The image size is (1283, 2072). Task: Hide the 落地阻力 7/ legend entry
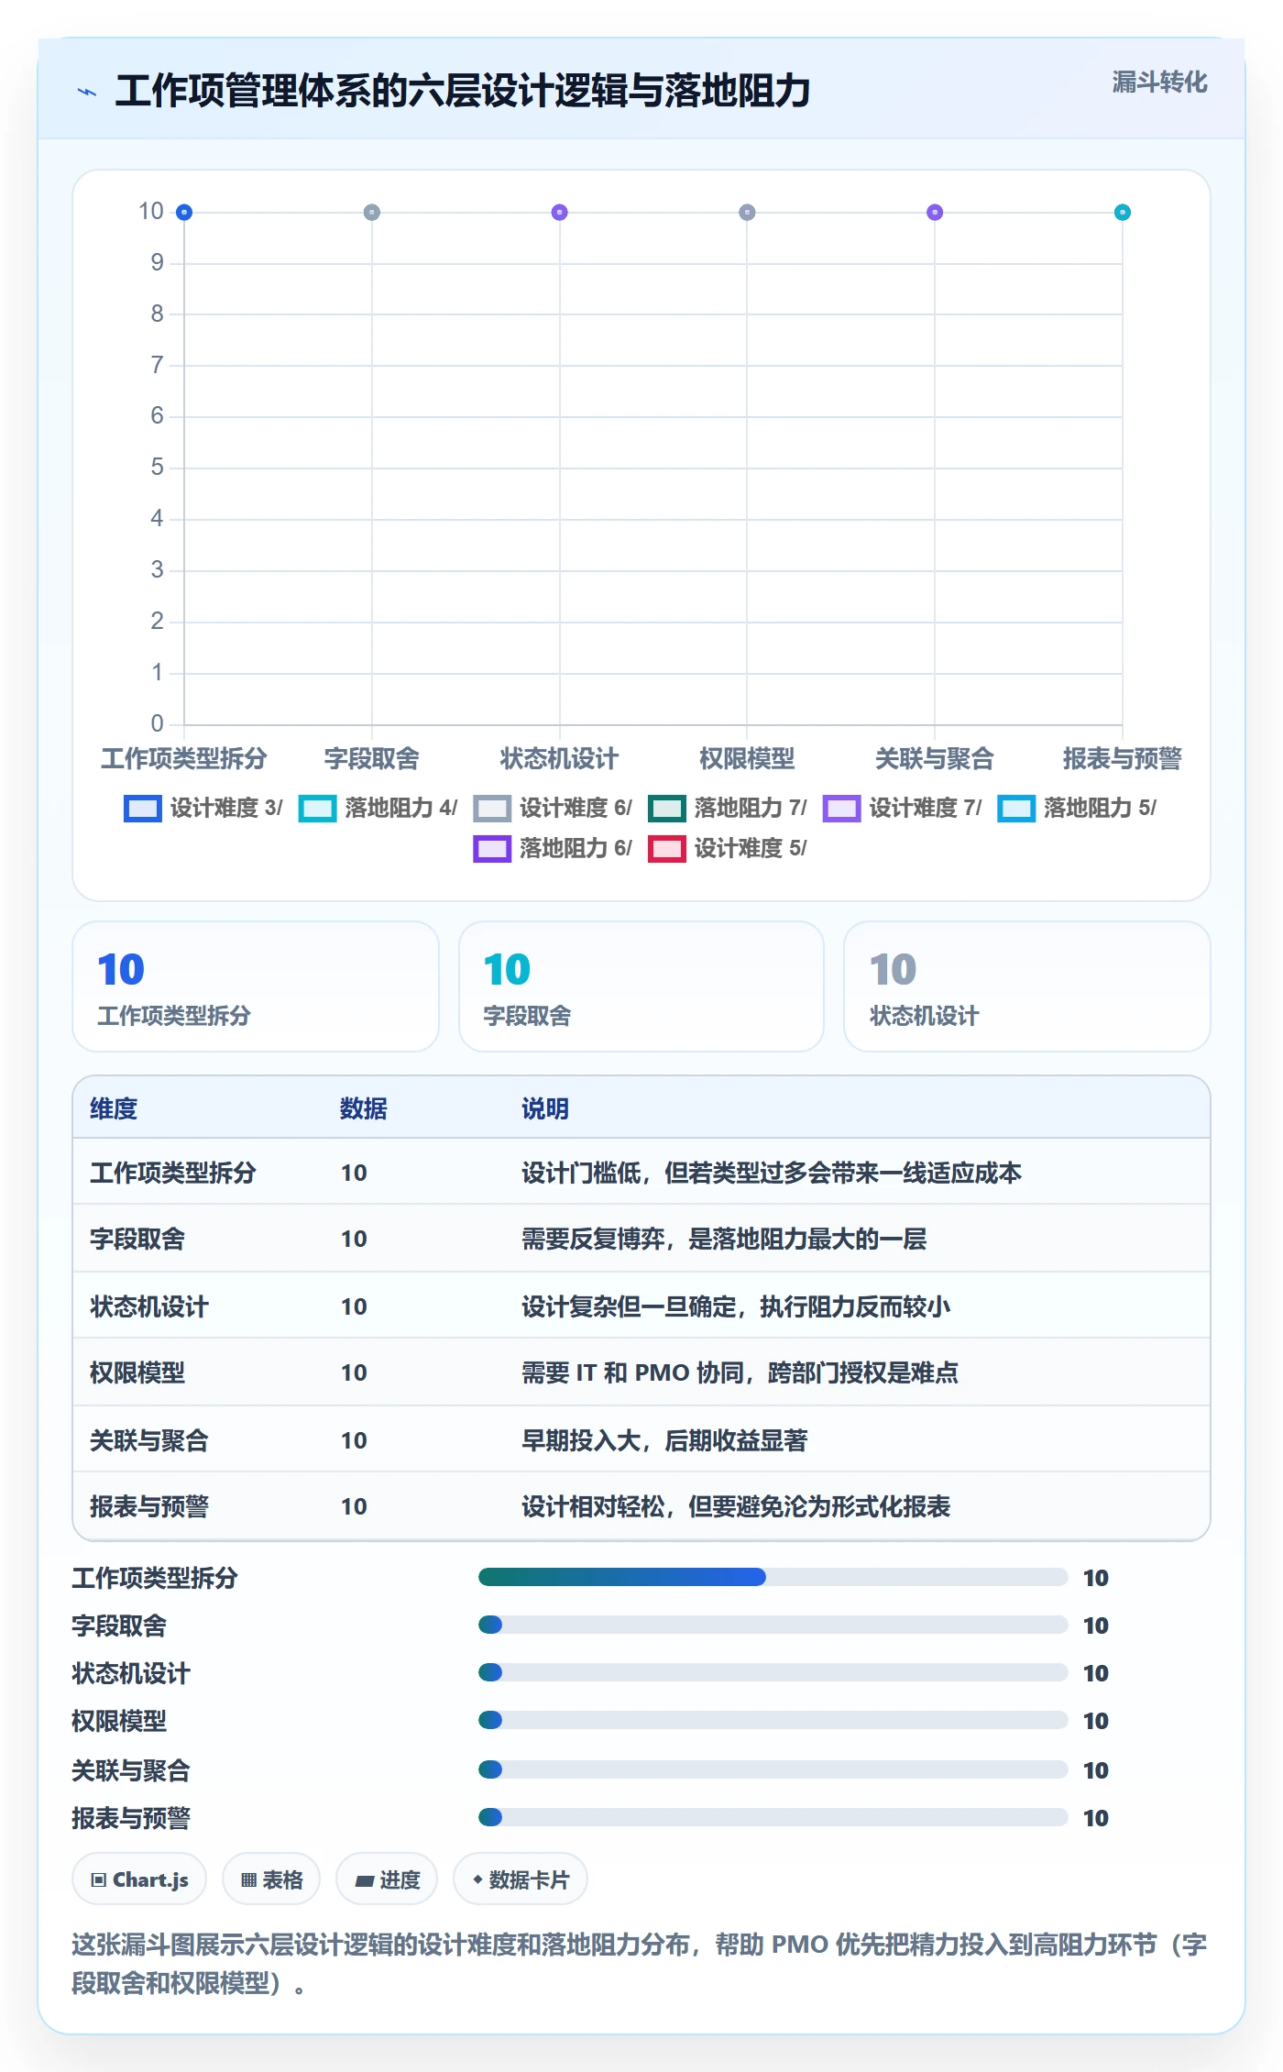tap(728, 808)
